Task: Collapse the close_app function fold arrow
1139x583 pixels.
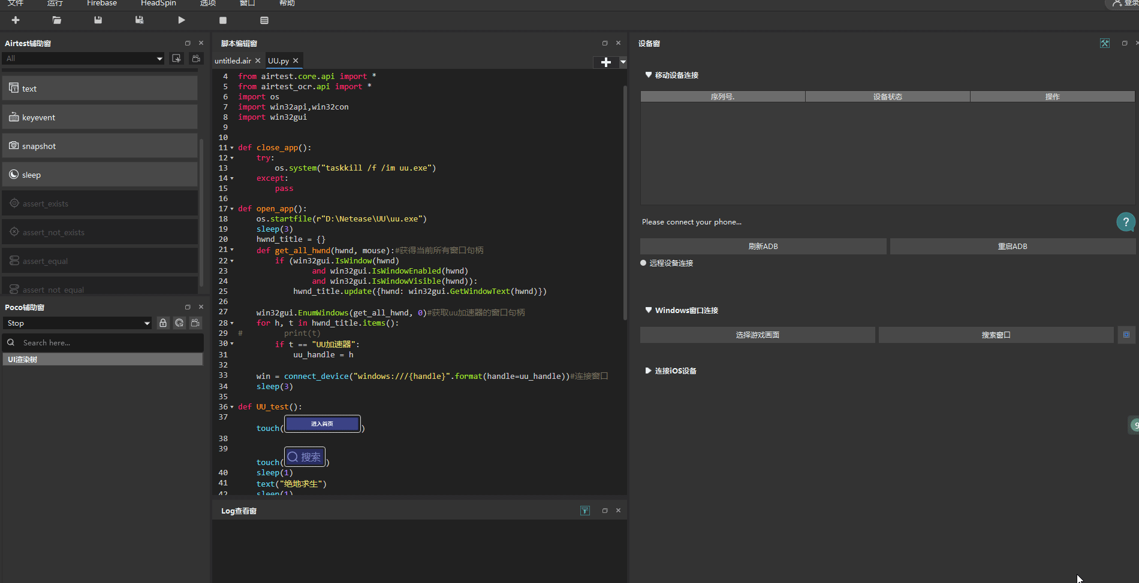Action: tap(232, 148)
